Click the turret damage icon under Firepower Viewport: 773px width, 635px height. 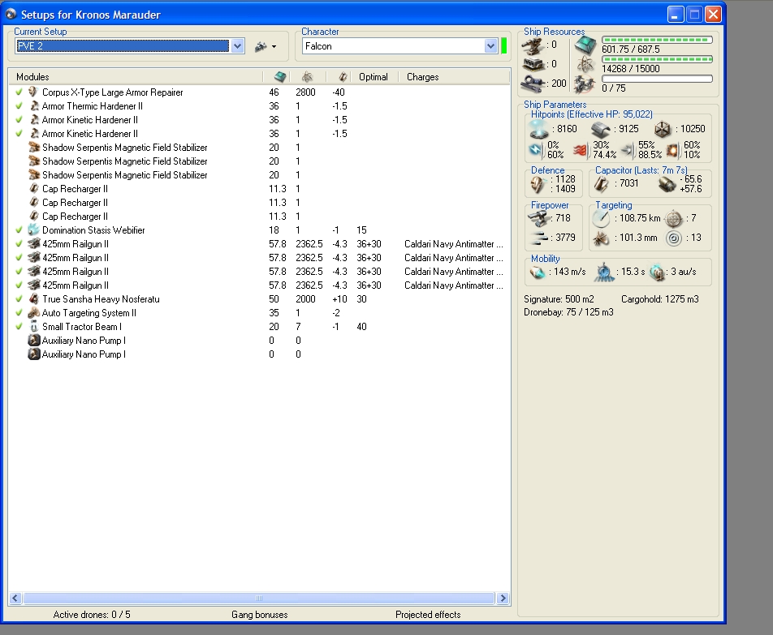[x=538, y=219]
